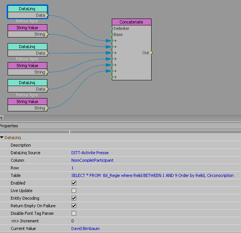
Task: Click the left scroll arrow of the node graph
Action: (x=2, y=118)
